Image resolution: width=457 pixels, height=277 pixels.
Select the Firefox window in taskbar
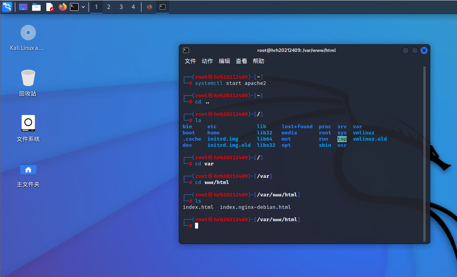pyautogui.click(x=149, y=7)
